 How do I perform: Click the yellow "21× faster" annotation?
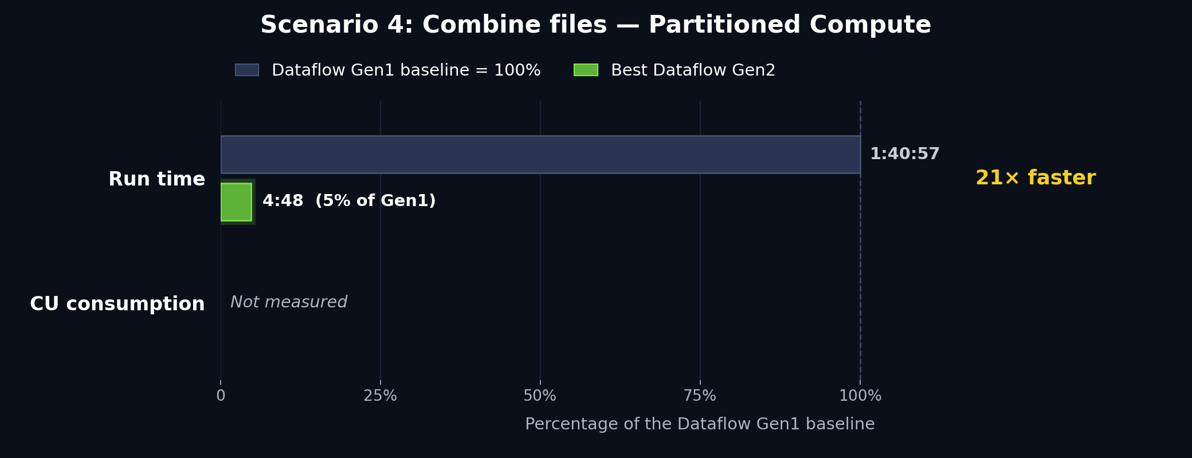click(x=1036, y=178)
